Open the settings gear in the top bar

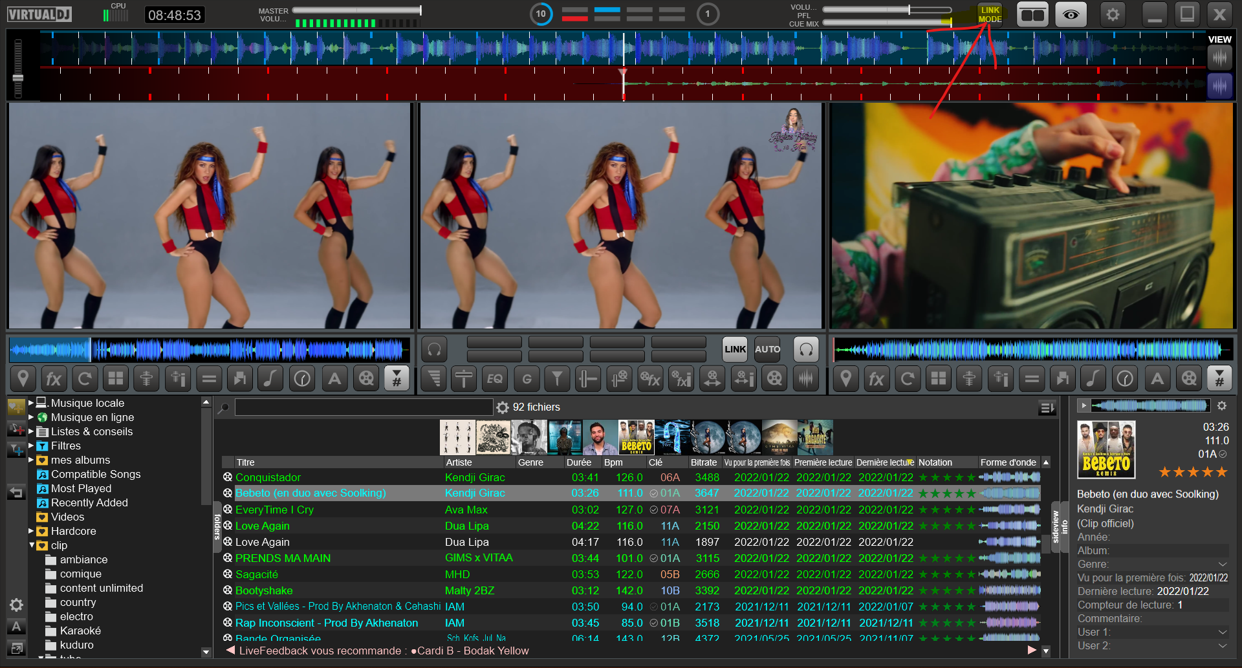[x=1113, y=14]
